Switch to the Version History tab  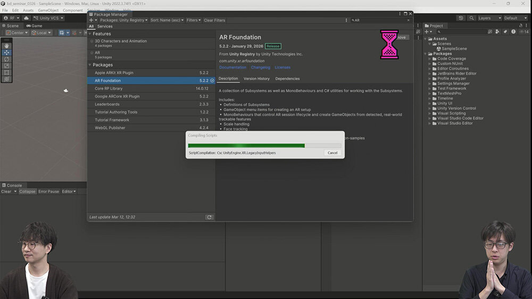pyautogui.click(x=256, y=79)
